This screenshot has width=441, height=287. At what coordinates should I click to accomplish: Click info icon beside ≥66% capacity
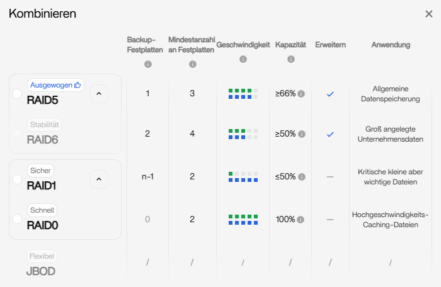pyautogui.click(x=301, y=94)
